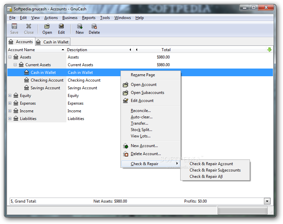
Task: Expand the Liabilities tree node
Action: click(x=10, y=118)
